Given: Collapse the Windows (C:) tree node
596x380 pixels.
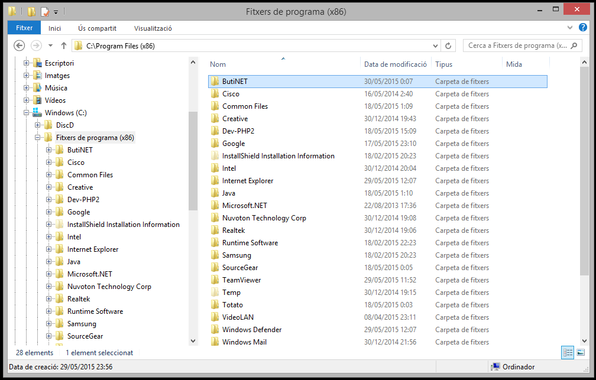Looking at the screenshot, I should tap(26, 112).
